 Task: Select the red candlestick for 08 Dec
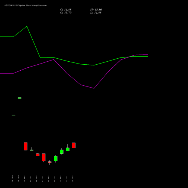pos(26,146)
